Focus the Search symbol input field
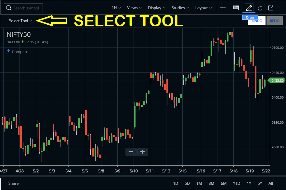The height and width of the screenshot is (190, 286). coord(23,8)
